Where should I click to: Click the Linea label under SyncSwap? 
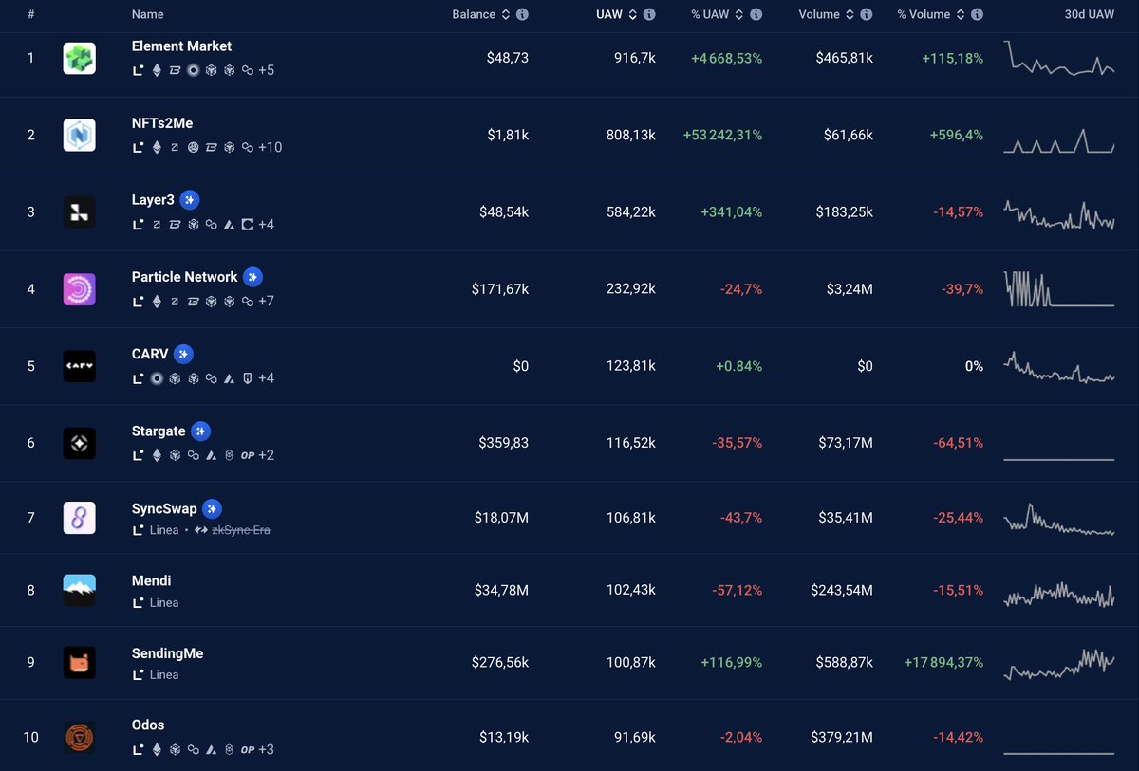coord(164,530)
